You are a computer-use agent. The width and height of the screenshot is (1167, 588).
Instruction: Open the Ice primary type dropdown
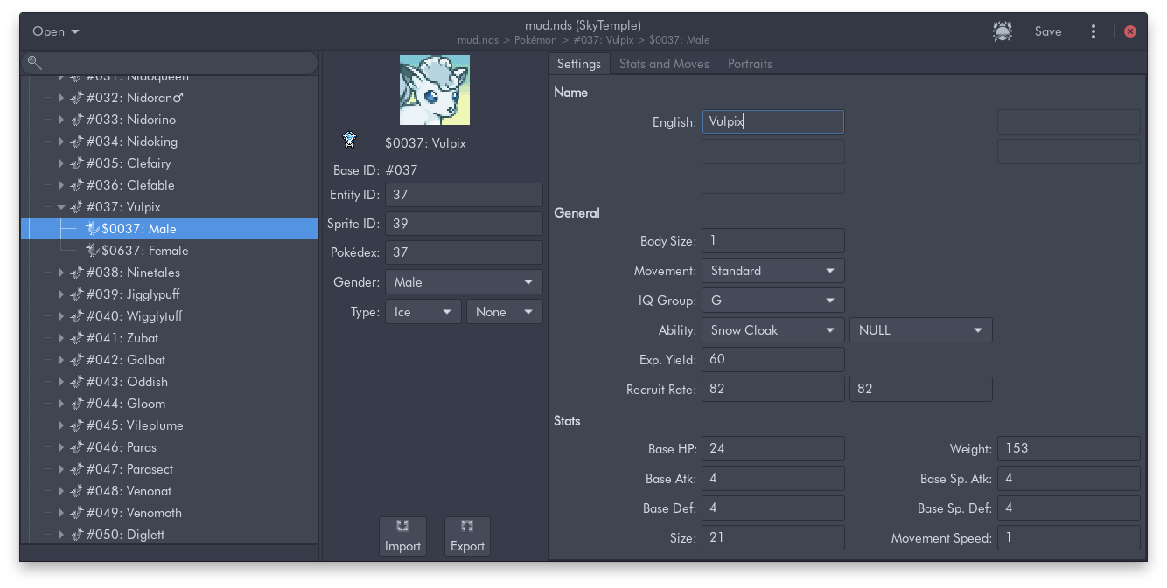(423, 312)
